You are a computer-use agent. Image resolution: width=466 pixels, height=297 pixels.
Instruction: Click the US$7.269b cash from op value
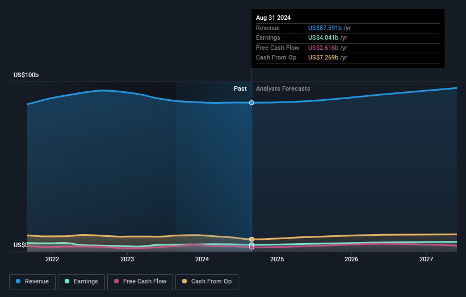coord(323,58)
